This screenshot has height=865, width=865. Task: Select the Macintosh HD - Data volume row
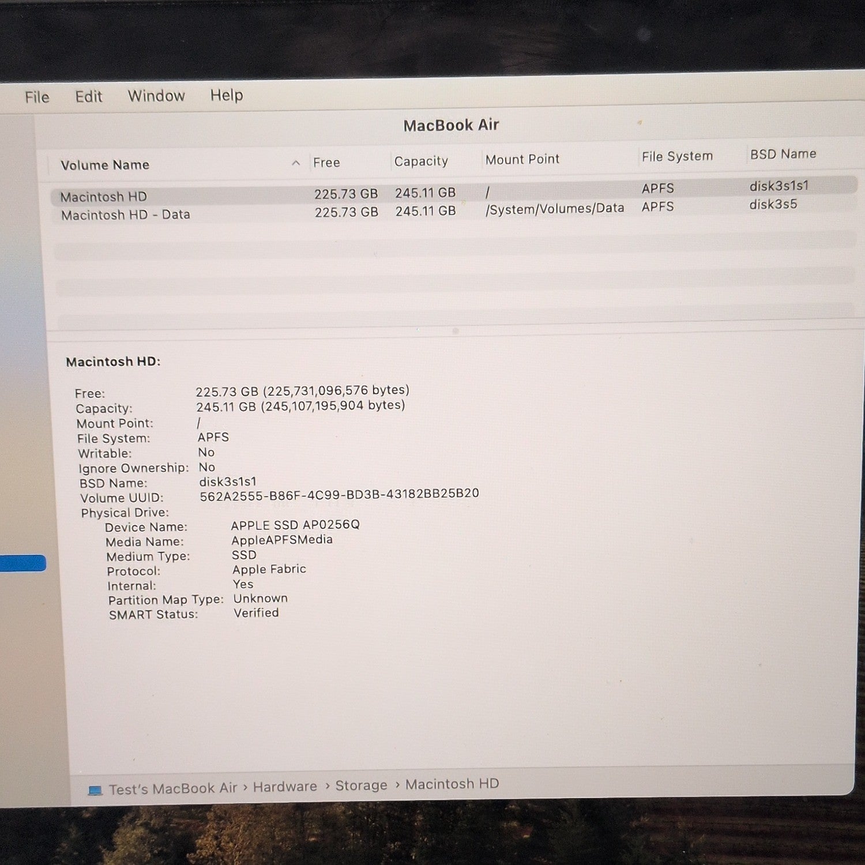tap(453, 211)
